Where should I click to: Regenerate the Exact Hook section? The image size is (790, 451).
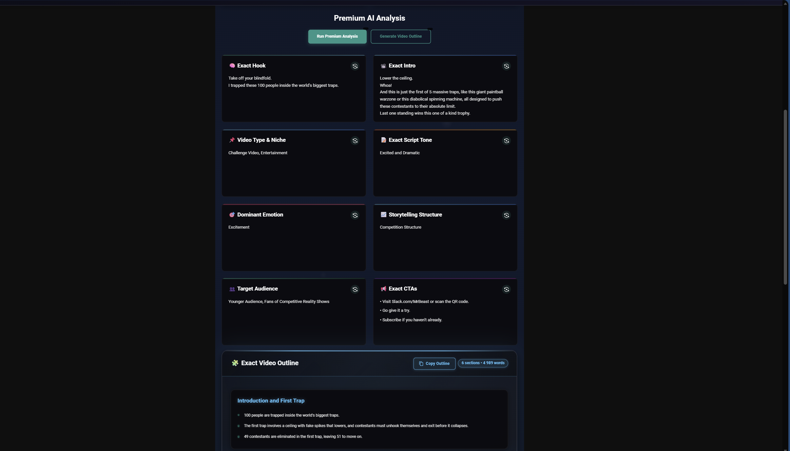pos(356,66)
